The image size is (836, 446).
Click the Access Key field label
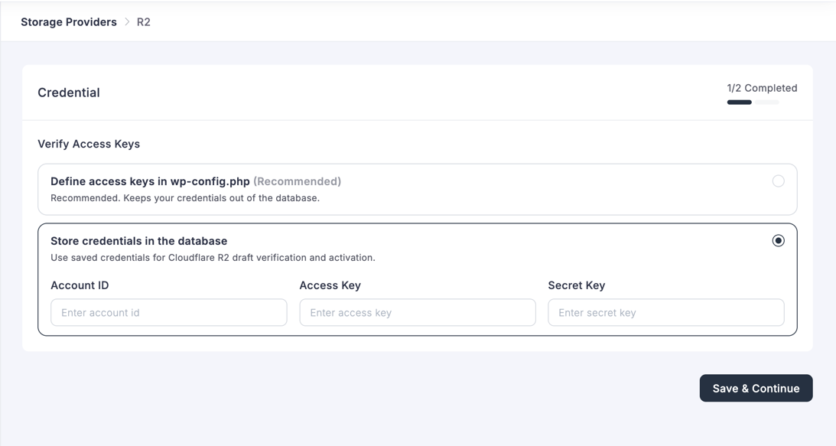point(330,285)
